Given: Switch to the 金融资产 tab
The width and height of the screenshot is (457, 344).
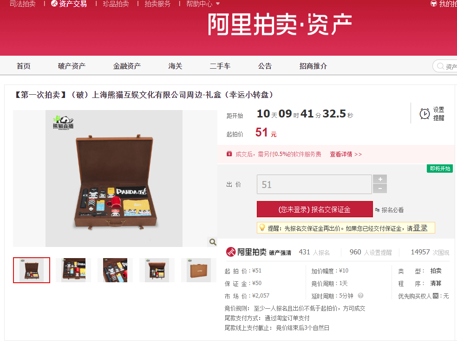Looking at the screenshot, I should (x=127, y=66).
